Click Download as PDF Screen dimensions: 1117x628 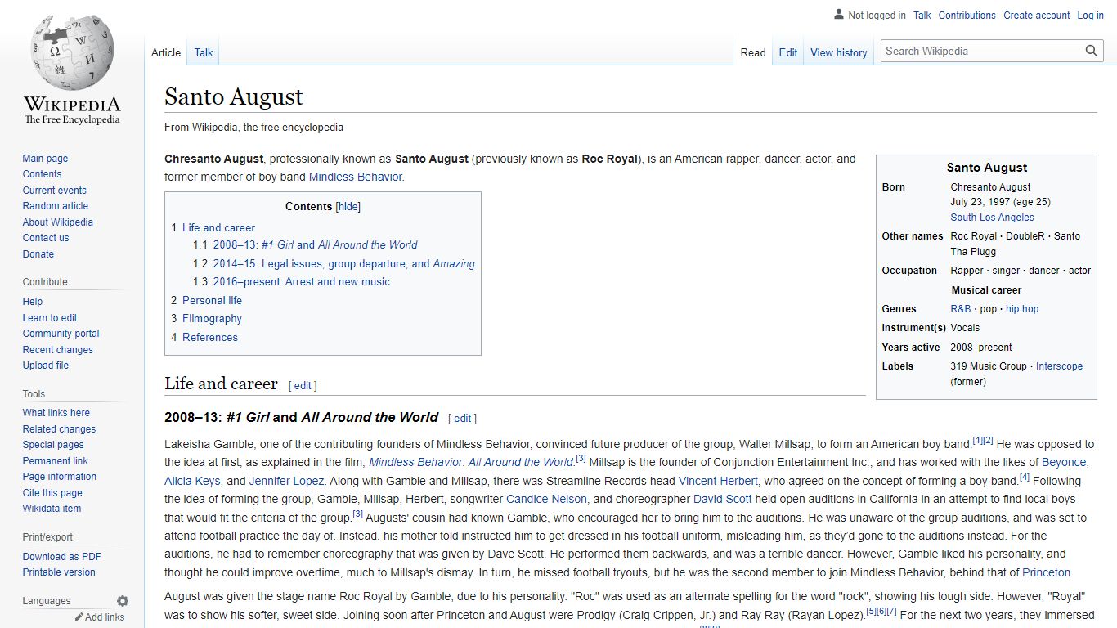point(61,557)
